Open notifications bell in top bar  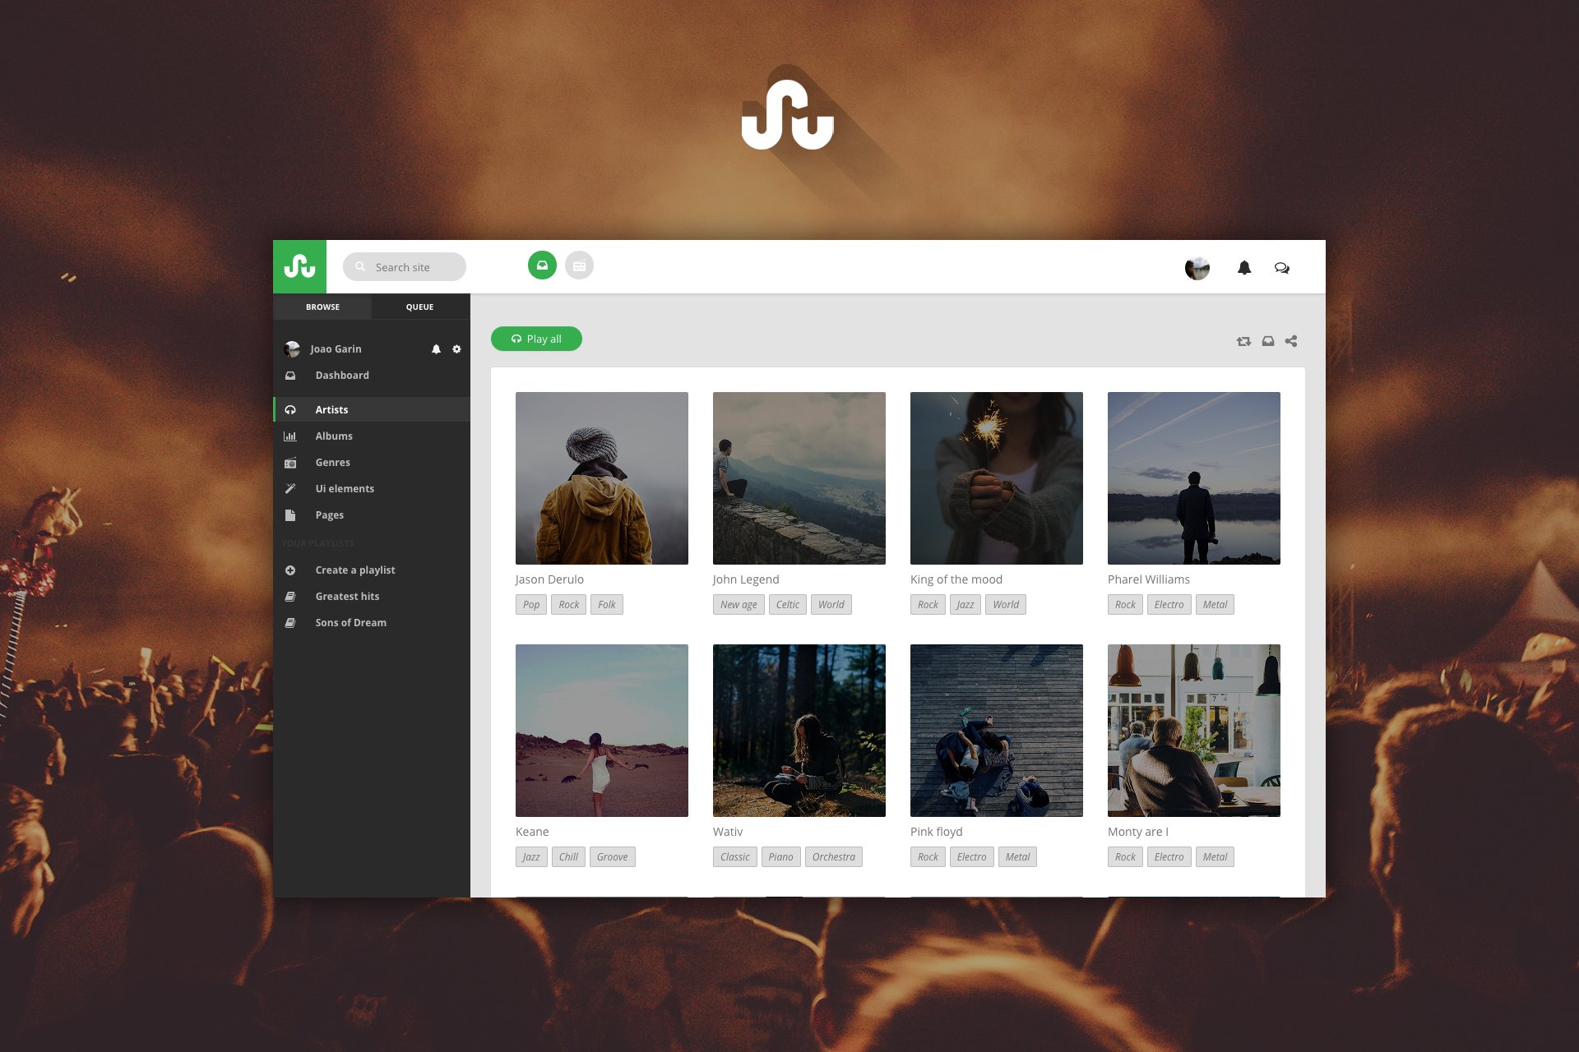coord(1243,268)
